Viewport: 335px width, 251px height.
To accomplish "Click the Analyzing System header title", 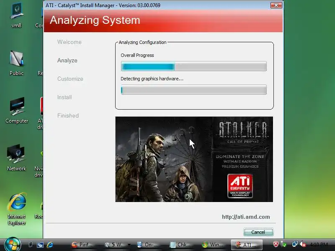I will click(95, 20).
